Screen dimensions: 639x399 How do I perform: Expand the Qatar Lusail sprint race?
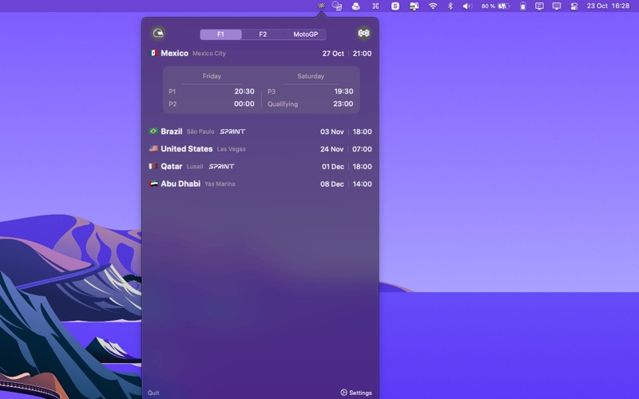click(x=260, y=167)
